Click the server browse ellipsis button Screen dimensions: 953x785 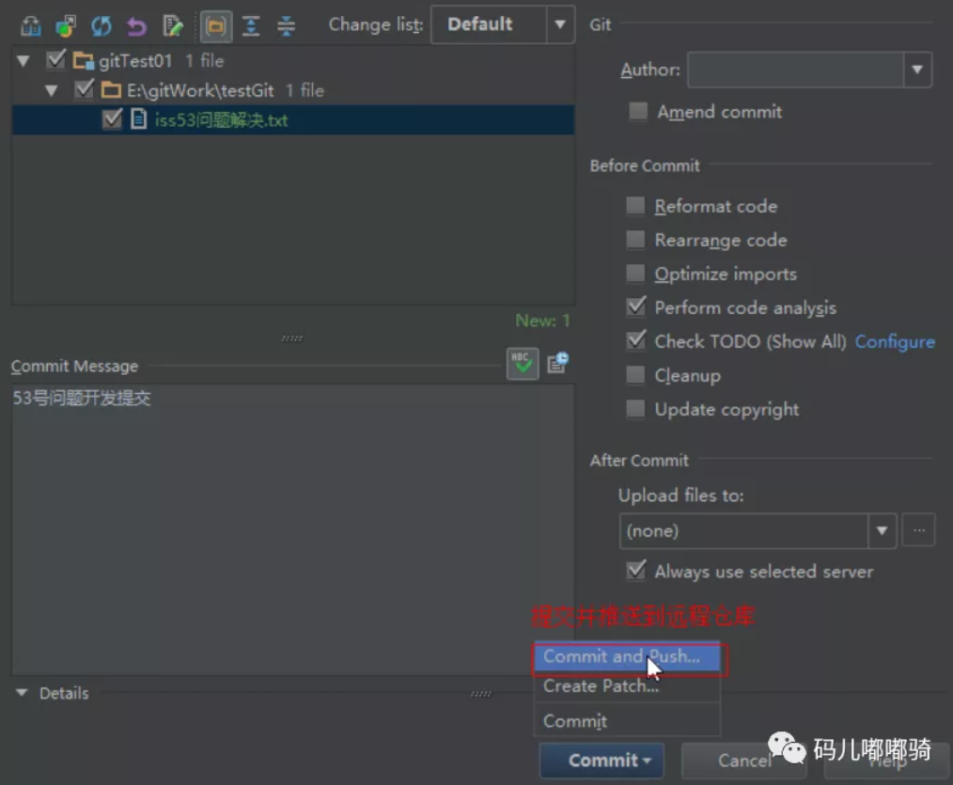click(918, 531)
